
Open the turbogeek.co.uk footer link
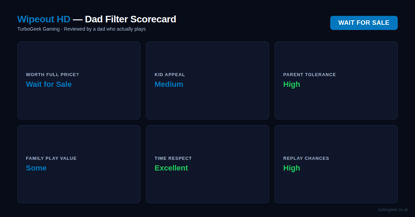pos(393,210)
